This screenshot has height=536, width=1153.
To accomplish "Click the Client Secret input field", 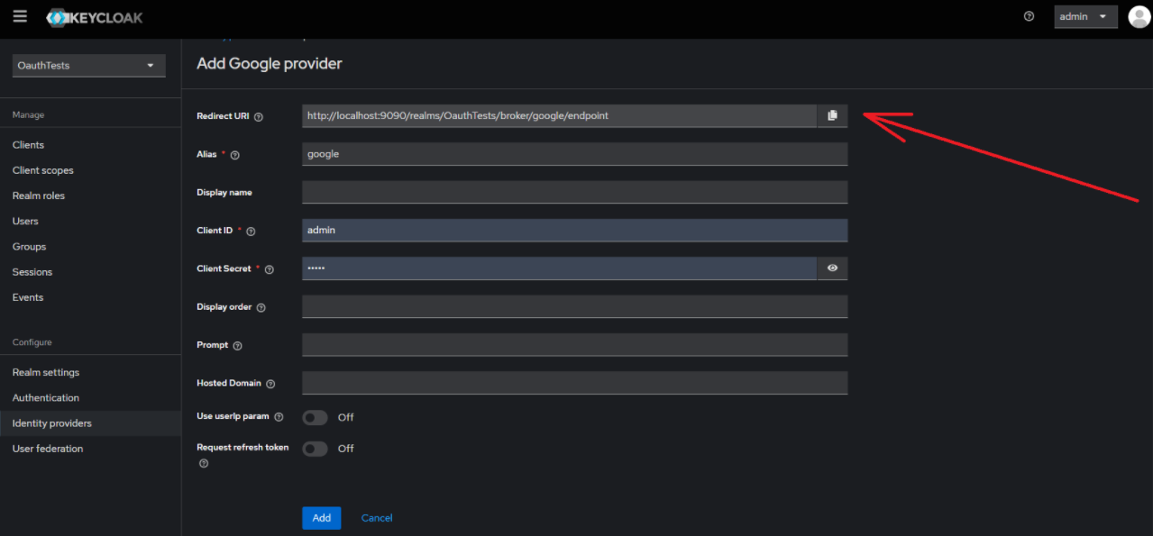I will click(x=560, y=268).
